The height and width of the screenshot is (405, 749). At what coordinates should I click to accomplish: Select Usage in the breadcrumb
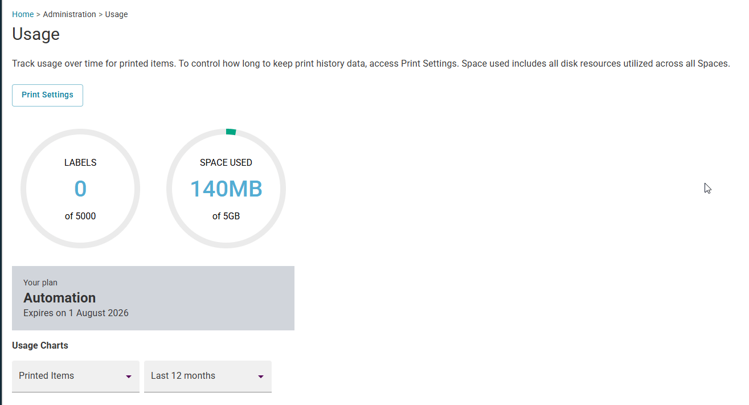[x=116, y=14]
